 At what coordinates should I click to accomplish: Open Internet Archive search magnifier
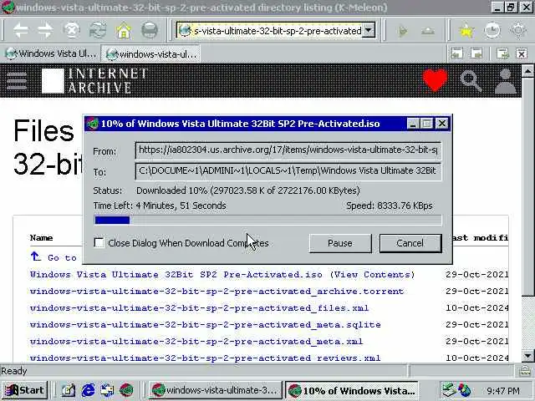(471, 81)
